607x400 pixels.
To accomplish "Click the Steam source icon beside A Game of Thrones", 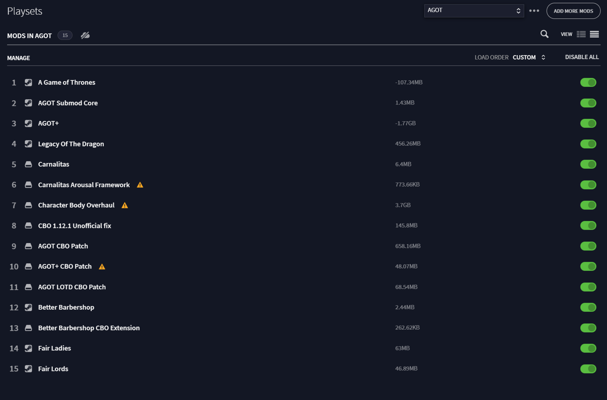I will (x=28, y=82).
